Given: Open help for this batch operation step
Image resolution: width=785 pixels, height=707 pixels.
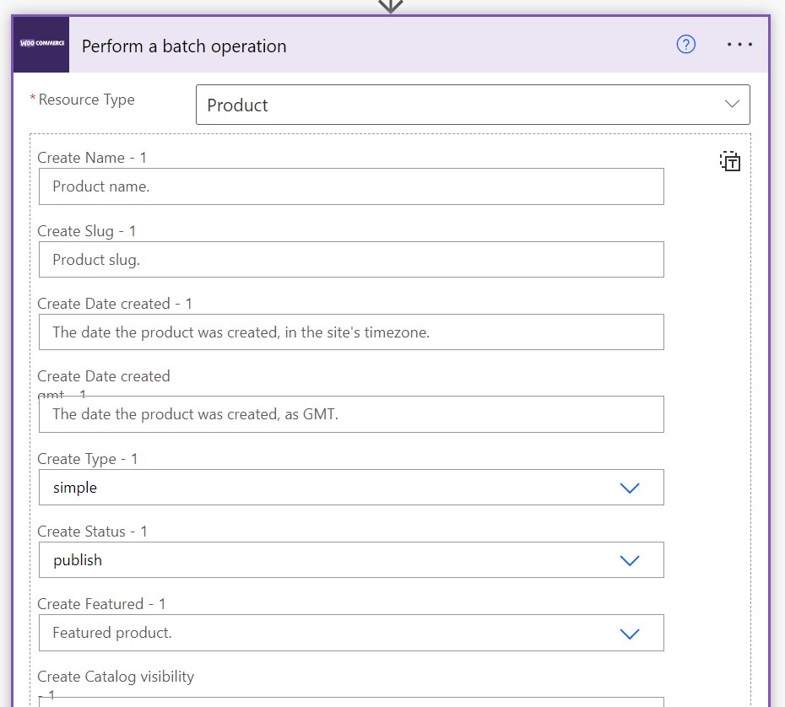Looking at the screenshot, I should click(x=686, y=45).
